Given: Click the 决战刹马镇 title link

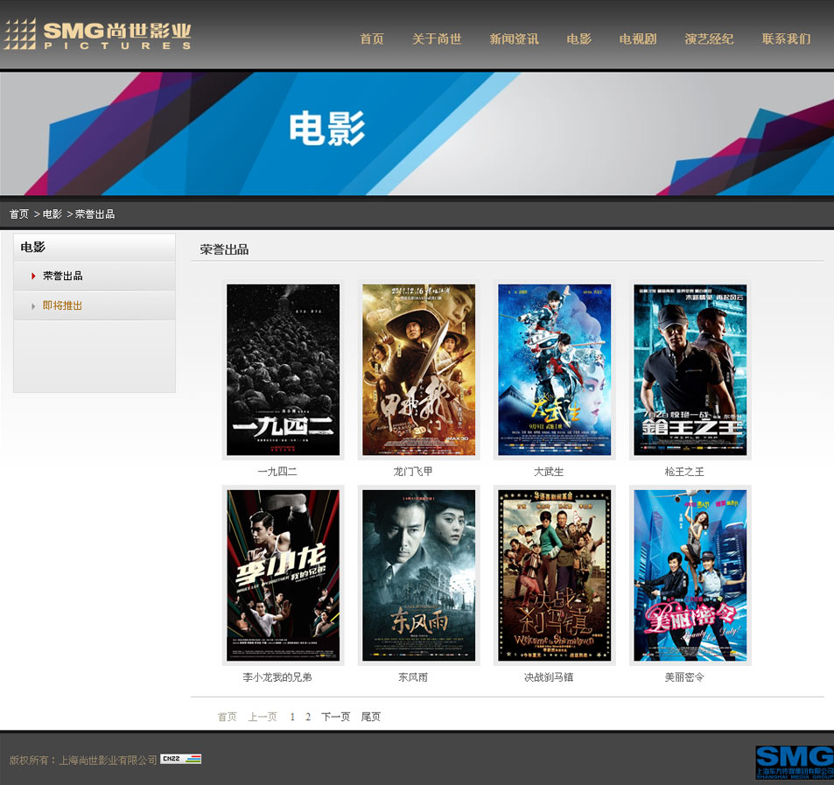Looking at the screenshot, I should pyautogui.click(x=549, y=677).
